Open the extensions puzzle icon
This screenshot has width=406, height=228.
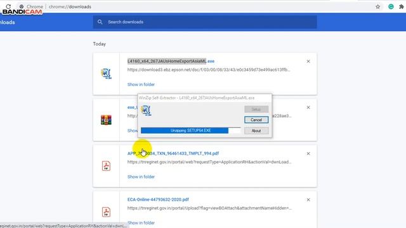point(402,7)
